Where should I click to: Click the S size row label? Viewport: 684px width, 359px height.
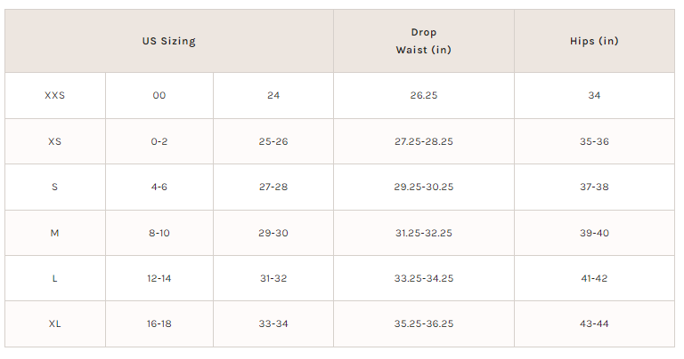click(55, 187)
